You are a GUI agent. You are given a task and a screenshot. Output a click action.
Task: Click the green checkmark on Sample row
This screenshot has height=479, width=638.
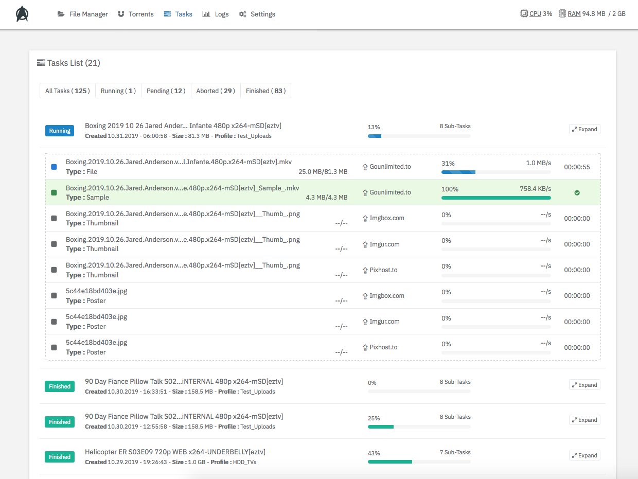pyautogui.click(x=577, y=192)
